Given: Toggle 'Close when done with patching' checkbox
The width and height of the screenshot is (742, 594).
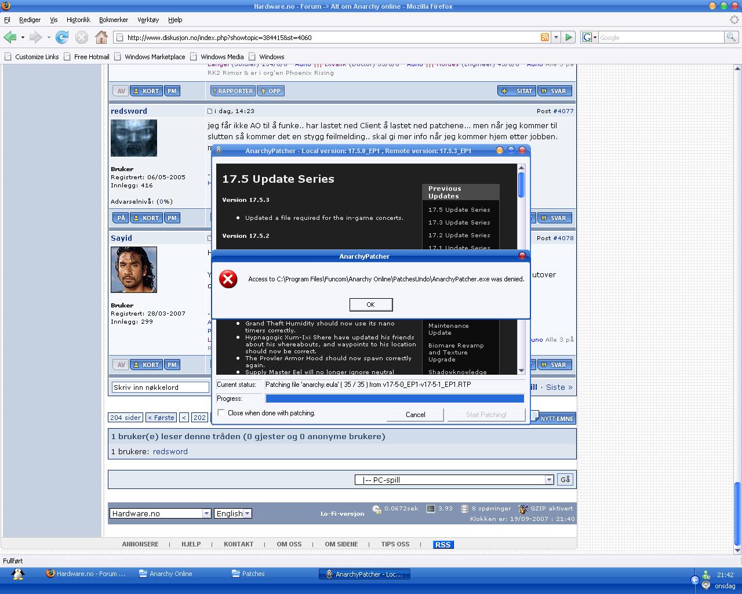Looking at the screenshot, I should (221, 412).
